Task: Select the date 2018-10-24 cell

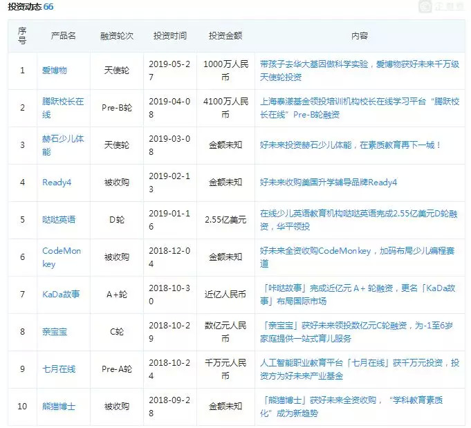Action: (169, 369)
